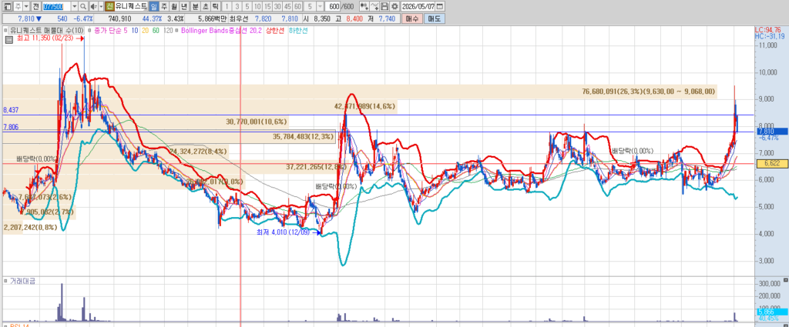This screenshot has width=789, height=327.
Task: Open the calendar date picker icon
Action: [440, 6]
